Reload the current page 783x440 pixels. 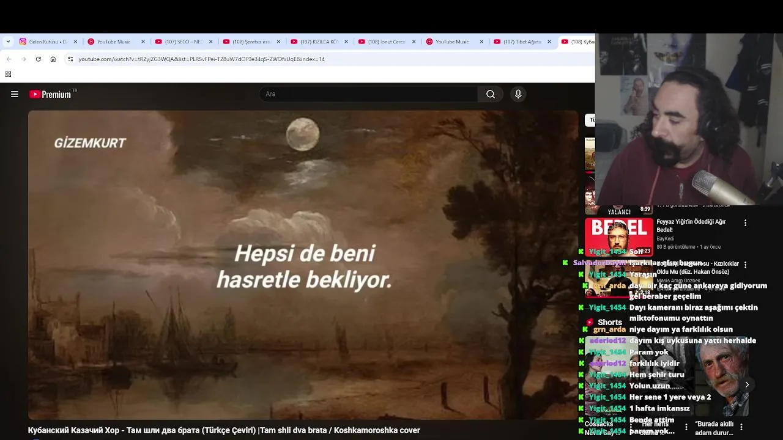38,59
